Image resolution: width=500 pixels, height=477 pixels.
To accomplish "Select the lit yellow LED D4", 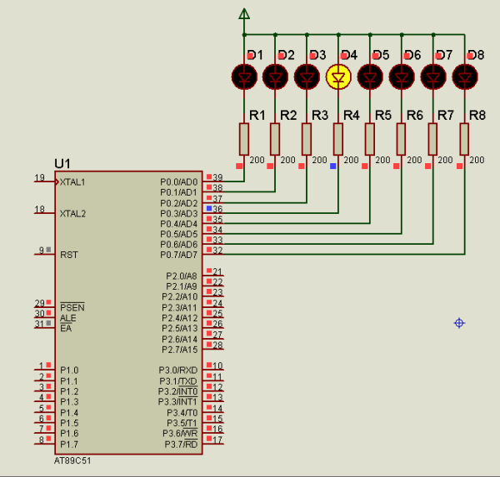I will pyautogui.click(x=338, y=77).
